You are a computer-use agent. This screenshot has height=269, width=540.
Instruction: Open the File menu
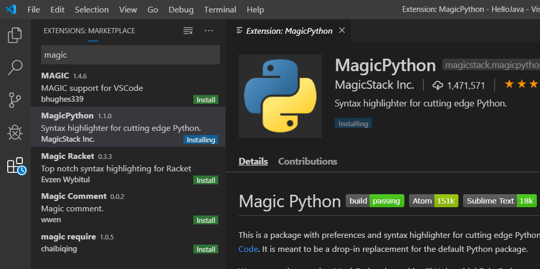(x=33, y=10)
